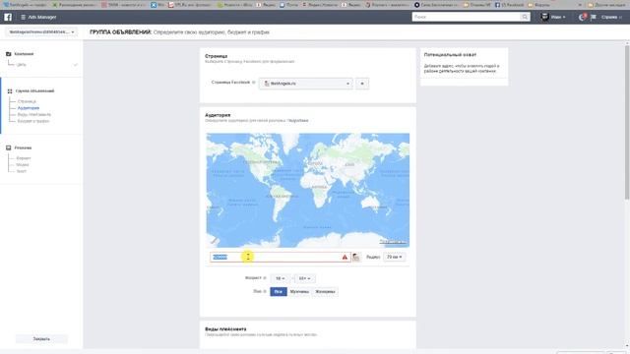The width and height of the screenshot is (630, 354).
Task: Select Женщины gender option
Action: click(x=325, y=291)
